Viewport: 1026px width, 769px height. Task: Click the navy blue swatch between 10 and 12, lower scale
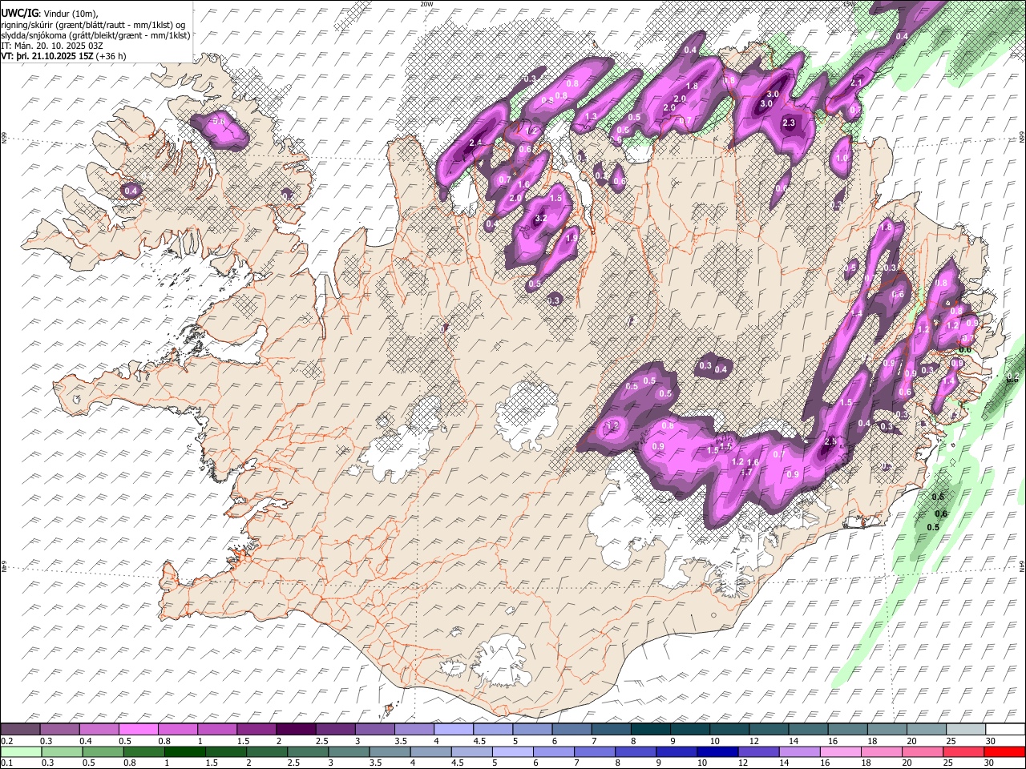(x=717, y=751)
